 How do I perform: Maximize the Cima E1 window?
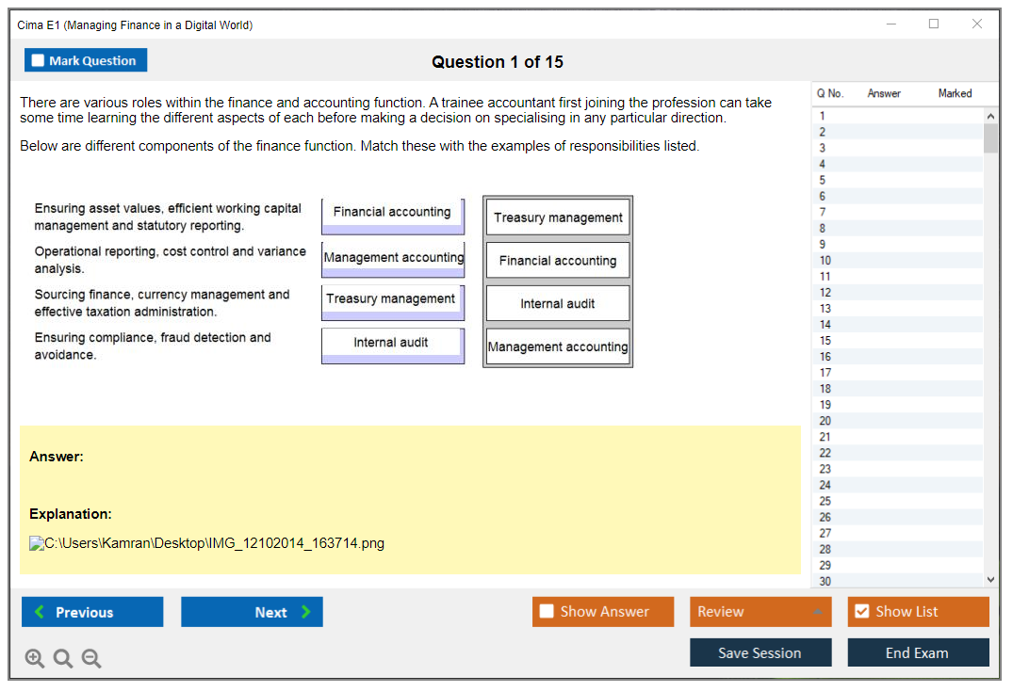click(934, 24)
